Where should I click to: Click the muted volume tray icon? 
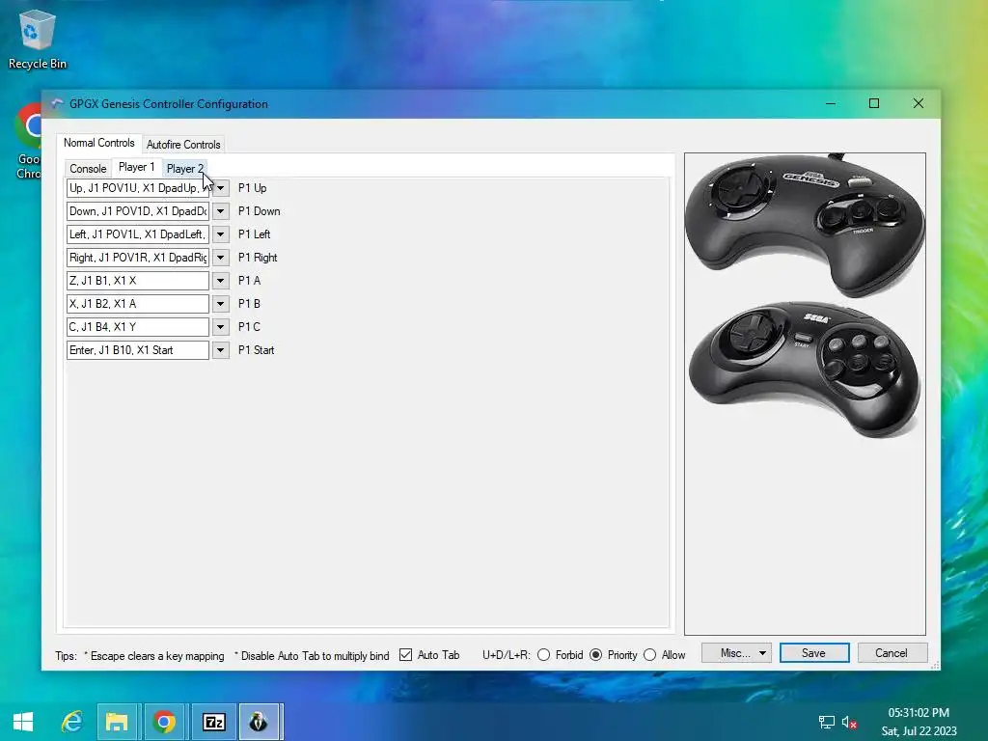pos(849,722)
